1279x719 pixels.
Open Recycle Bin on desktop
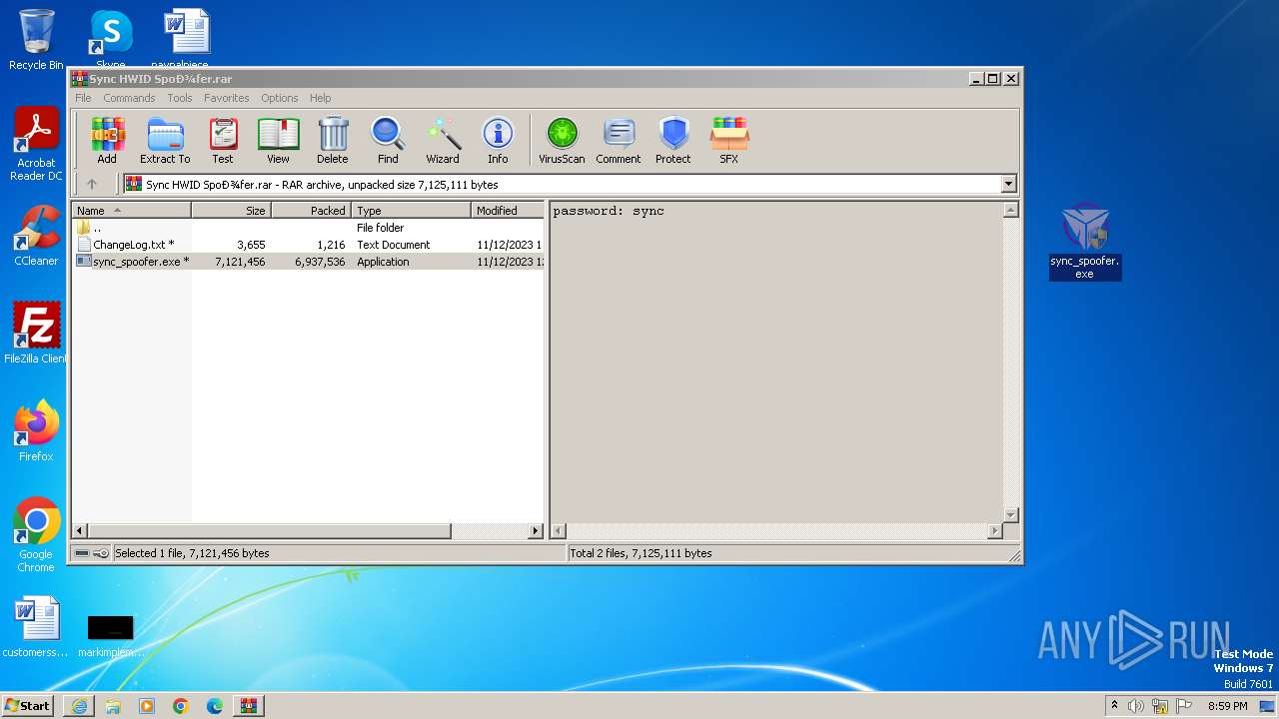tap(36, 40)
